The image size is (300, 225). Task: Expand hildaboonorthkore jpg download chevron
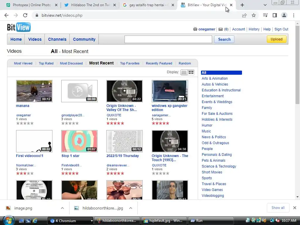[131, 208]
